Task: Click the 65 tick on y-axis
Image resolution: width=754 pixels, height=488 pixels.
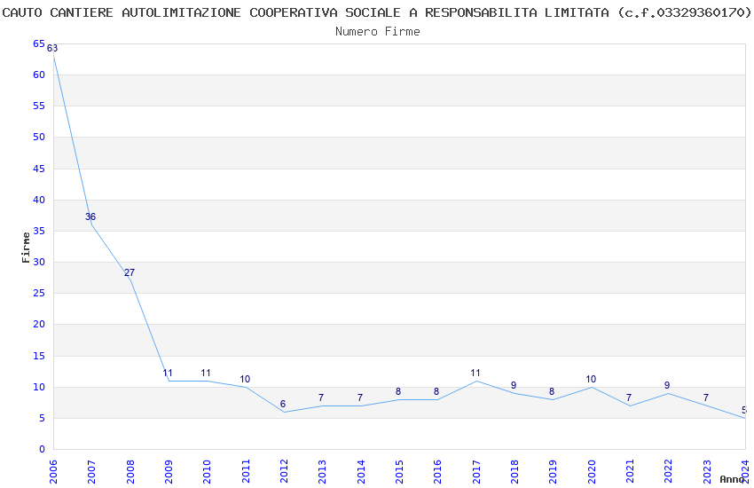Action: click(x=39, y=43)
